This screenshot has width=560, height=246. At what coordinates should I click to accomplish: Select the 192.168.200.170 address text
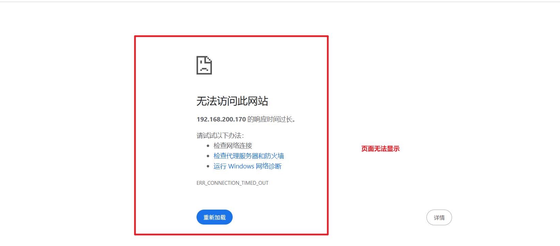point(221,119)
